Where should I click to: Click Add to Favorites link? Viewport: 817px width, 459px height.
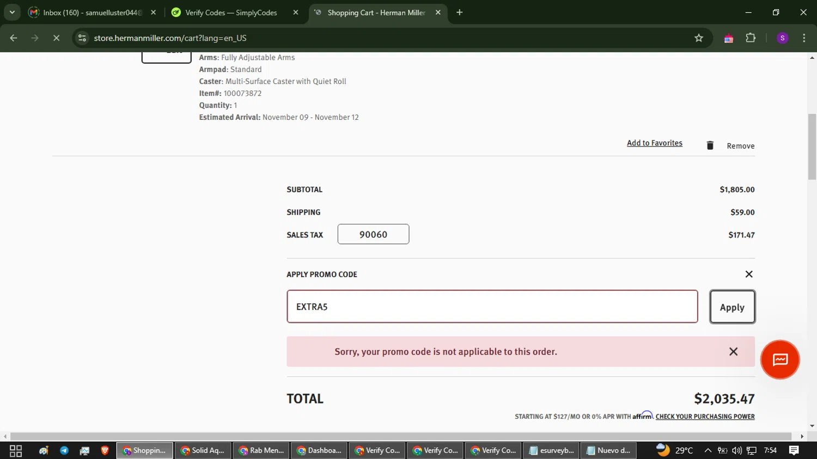(x=655, y=143)
